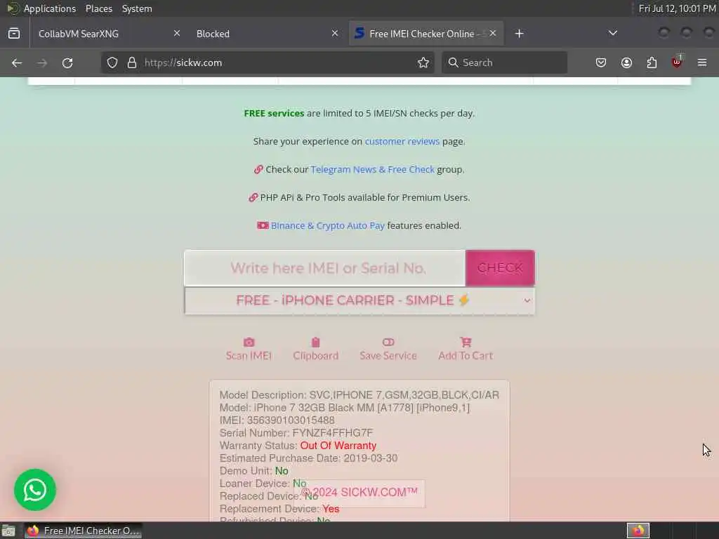Screen dimensions: 719x539
Task: Click the clock in the top panel
Action: click(x=678, y=8)
